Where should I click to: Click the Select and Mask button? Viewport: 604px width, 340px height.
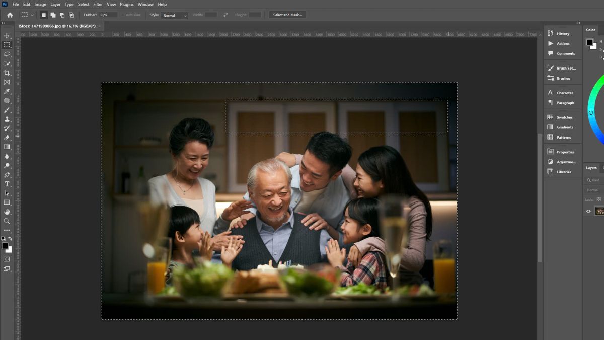point(287,15)
